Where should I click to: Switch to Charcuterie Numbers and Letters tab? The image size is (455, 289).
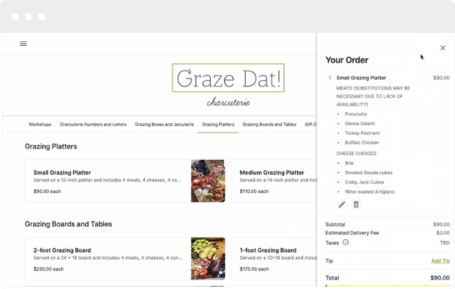(x=93, y=124)
